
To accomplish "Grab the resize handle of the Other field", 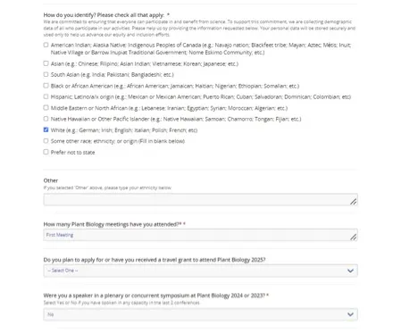I will coord(353,202).
